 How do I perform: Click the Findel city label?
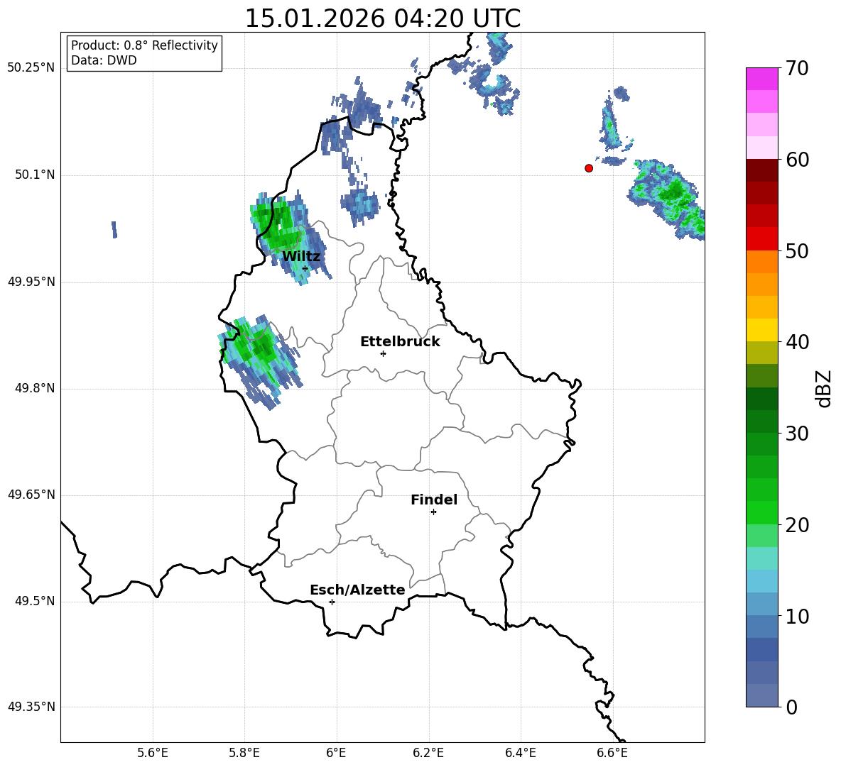(434, 500)
